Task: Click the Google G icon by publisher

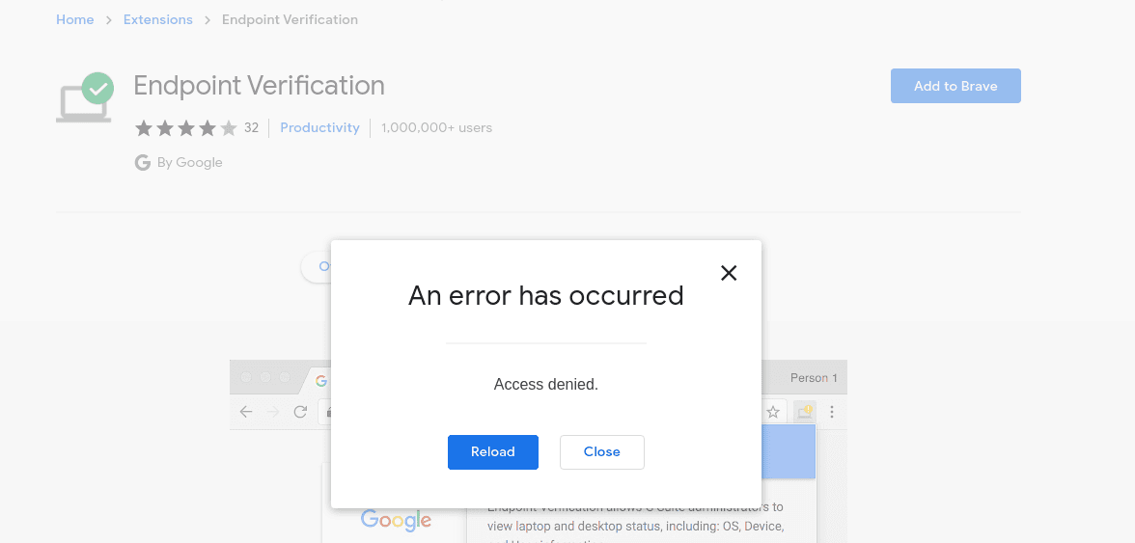Action: click(x=143, y=163)
